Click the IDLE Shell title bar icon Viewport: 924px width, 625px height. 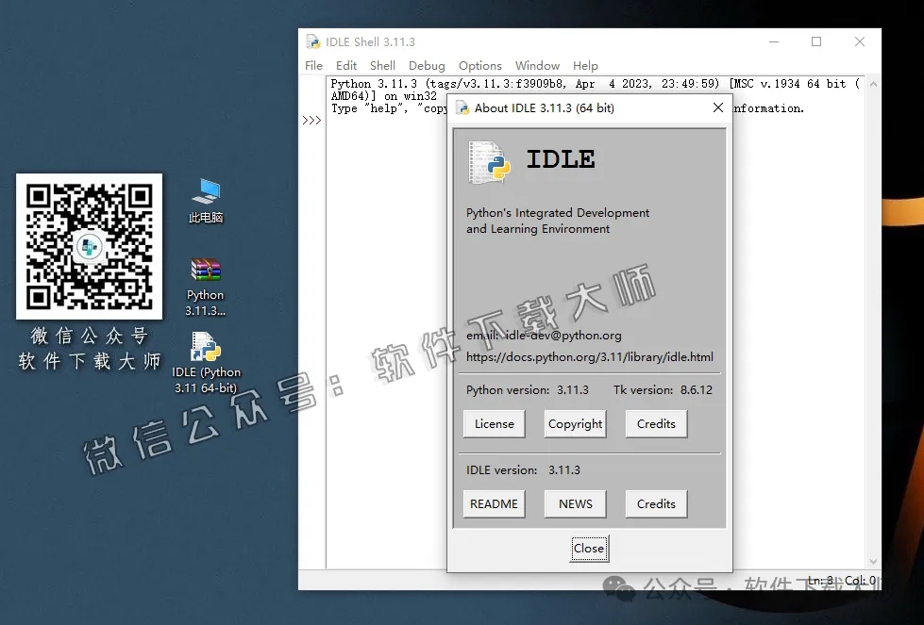click(x=313, y=41)
